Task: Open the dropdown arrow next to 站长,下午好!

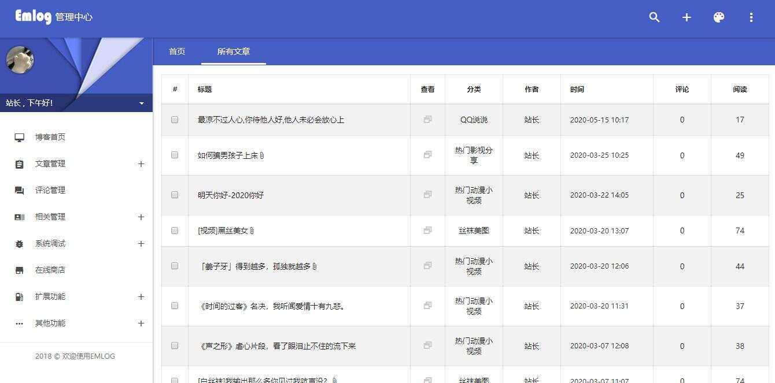Action: pos(141,103)
